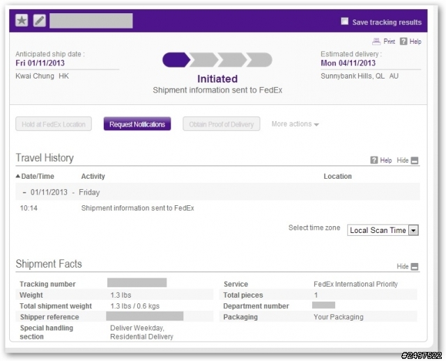
Task: Open the More actions dropdown
Action: [295, 124]
